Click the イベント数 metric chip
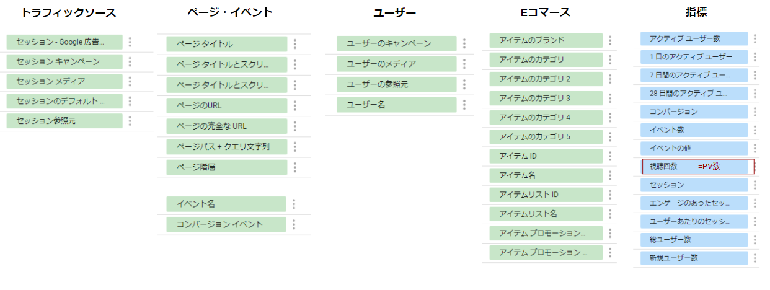 694,130
